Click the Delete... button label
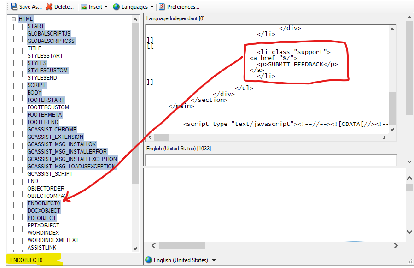 pyautogui.click(x=64, y=7)
